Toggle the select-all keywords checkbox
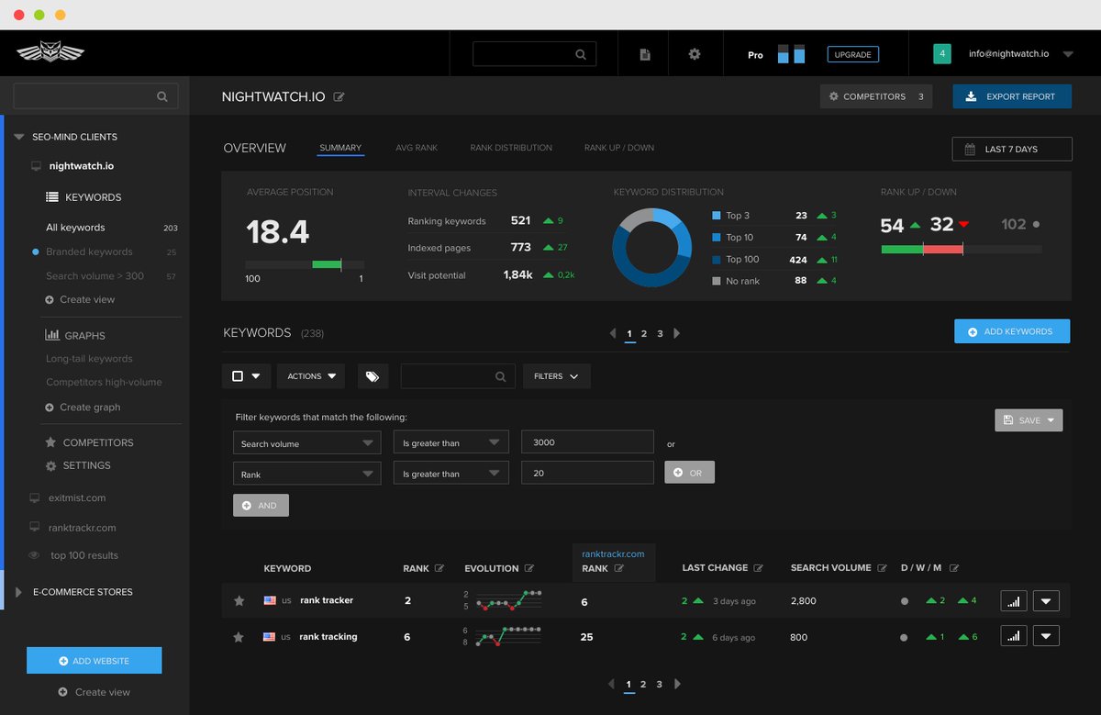The width and height of the screenshot is (1101, 715). 238,376
